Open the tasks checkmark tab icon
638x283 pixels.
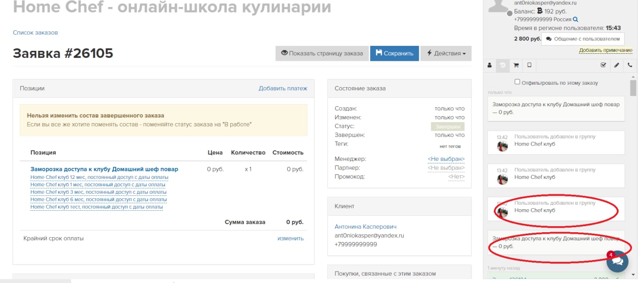tap(604, 65)
